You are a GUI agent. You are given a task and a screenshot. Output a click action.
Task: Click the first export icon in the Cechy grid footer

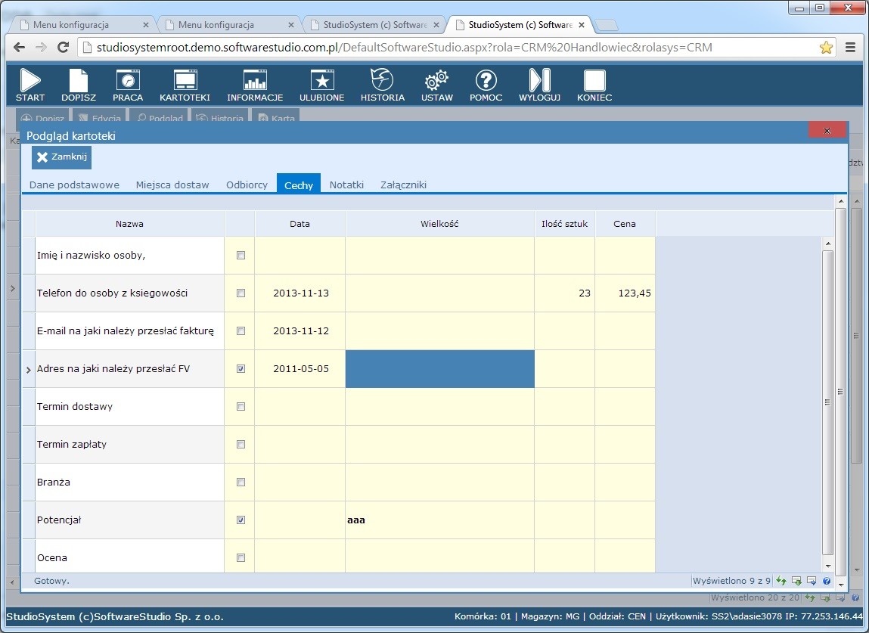pyautogui.click(x=796, y=580)
